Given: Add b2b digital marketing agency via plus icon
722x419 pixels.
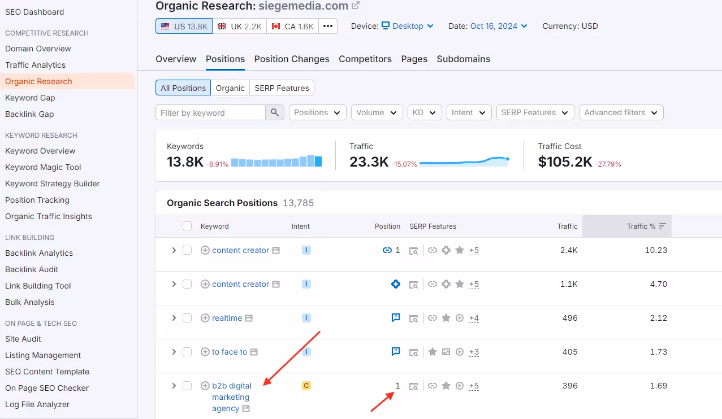Looking at the screenshot, I should pyautogui.click(x=205, y=386).
